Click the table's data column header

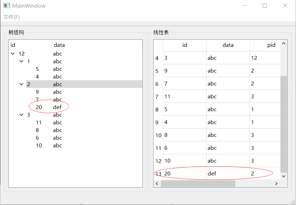coord(228,45)
